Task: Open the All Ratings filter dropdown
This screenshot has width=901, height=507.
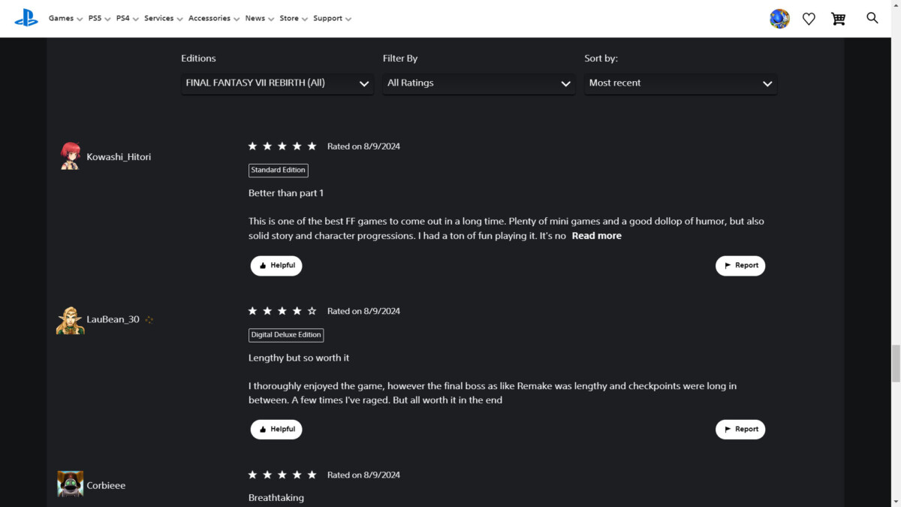Action: pyautogui.click(x=479, y=83)
